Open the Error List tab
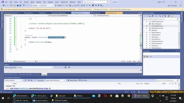 tap(37, 74)
